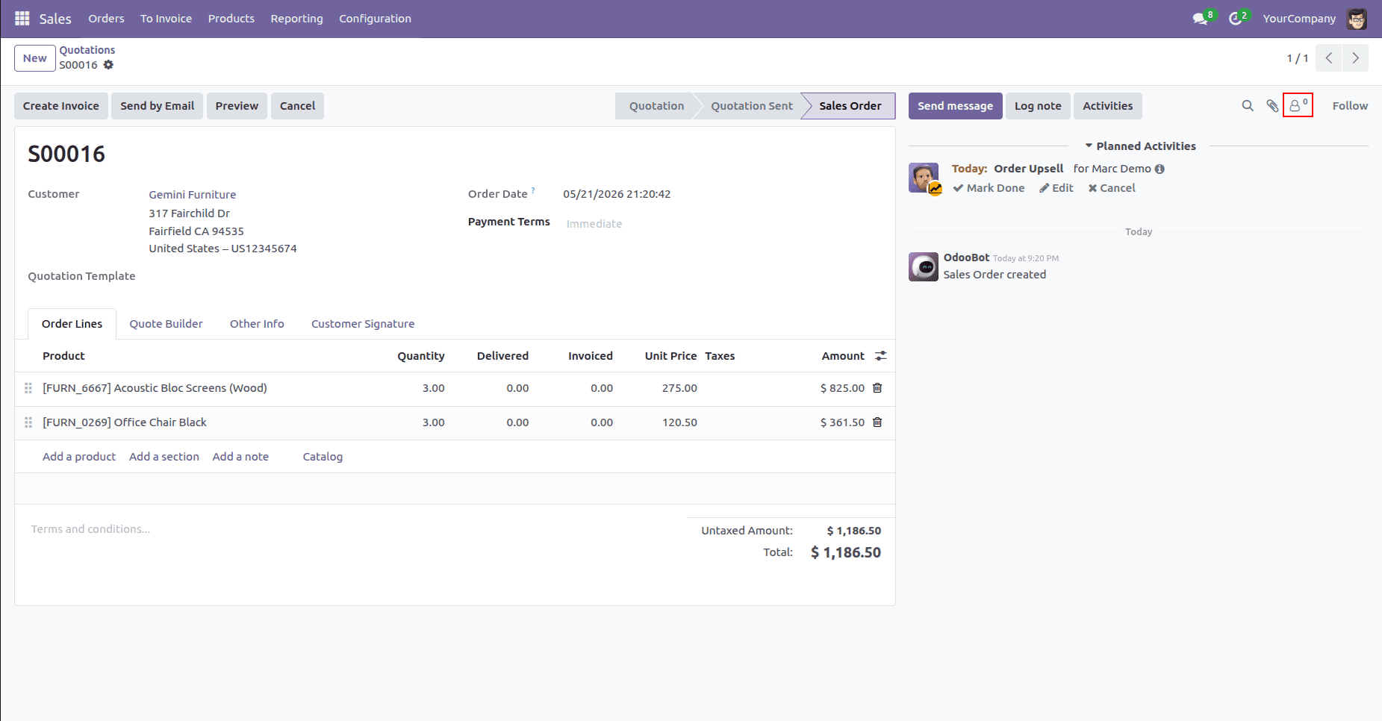Go to previous record arrow

pos(1328,58)
